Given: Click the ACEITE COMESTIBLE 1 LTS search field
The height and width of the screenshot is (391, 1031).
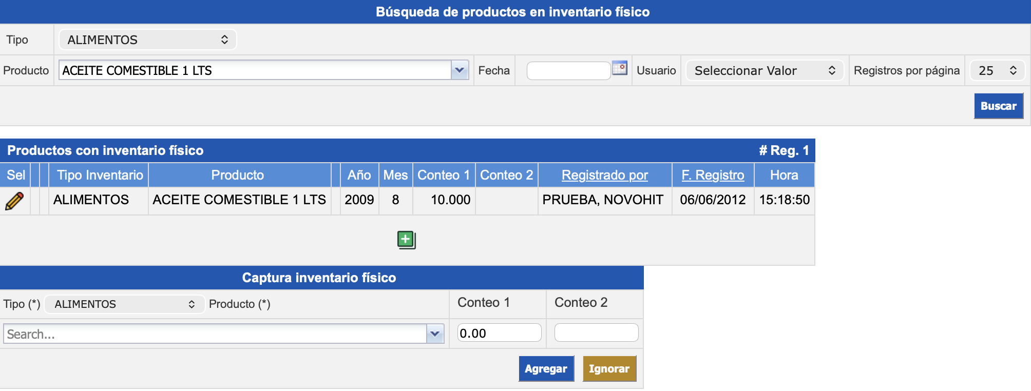Looking at the screenshot, I should (x=255, y=70).
